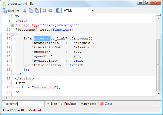The image size is (163, 115).
Task: Close the search bar
Action: click(x=106, y=104)
